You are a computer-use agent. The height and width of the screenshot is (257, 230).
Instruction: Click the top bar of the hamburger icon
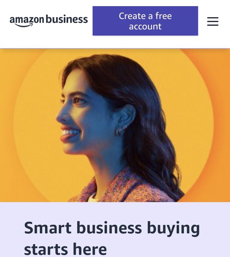point(213,17)
